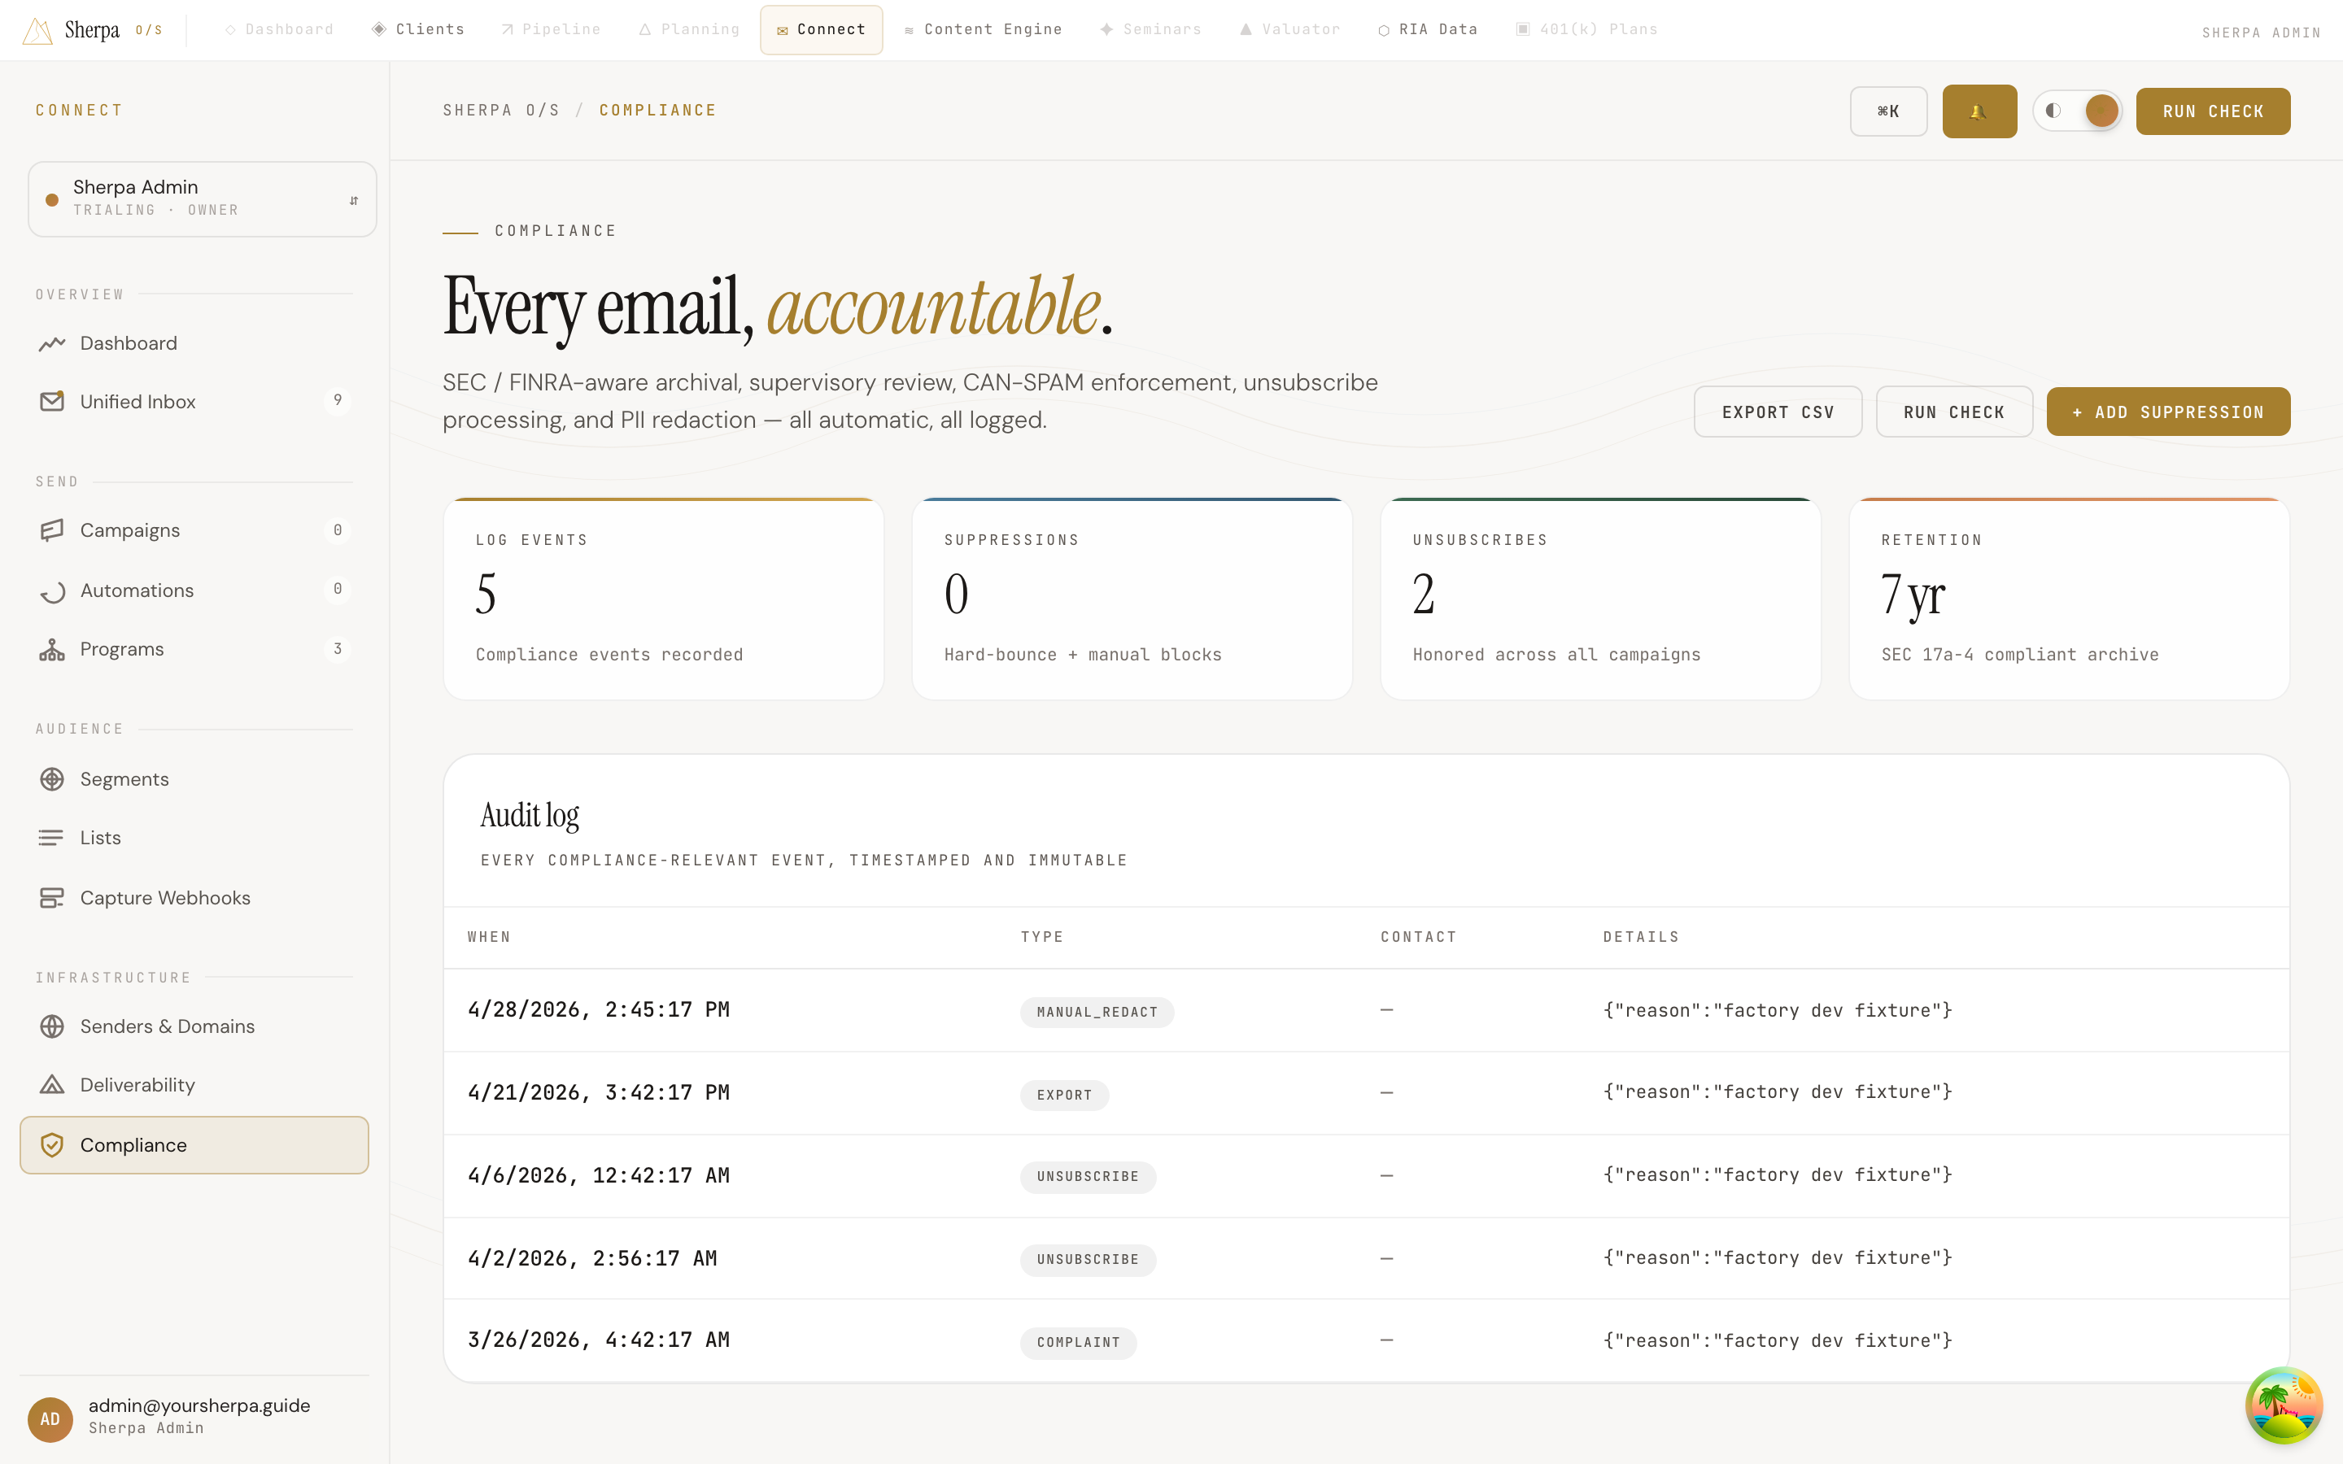Click the Capture Webhooks icon
The image size is (2343, 1464).
coord(52,898)
